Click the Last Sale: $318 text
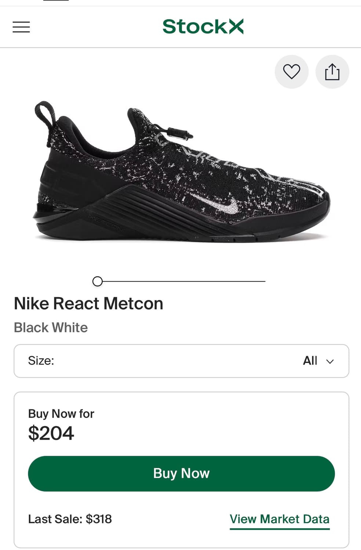This screenshot has height=550, width=361. pyautogui.click(x=70, y=519)
